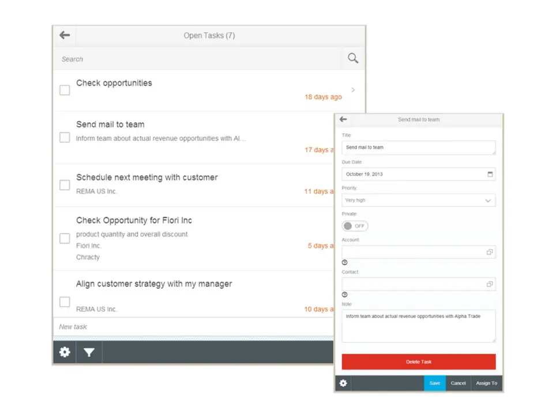This screenshot has width=556, height=418.
Task: Click Cancel in the detail footer
Action: 458,383
